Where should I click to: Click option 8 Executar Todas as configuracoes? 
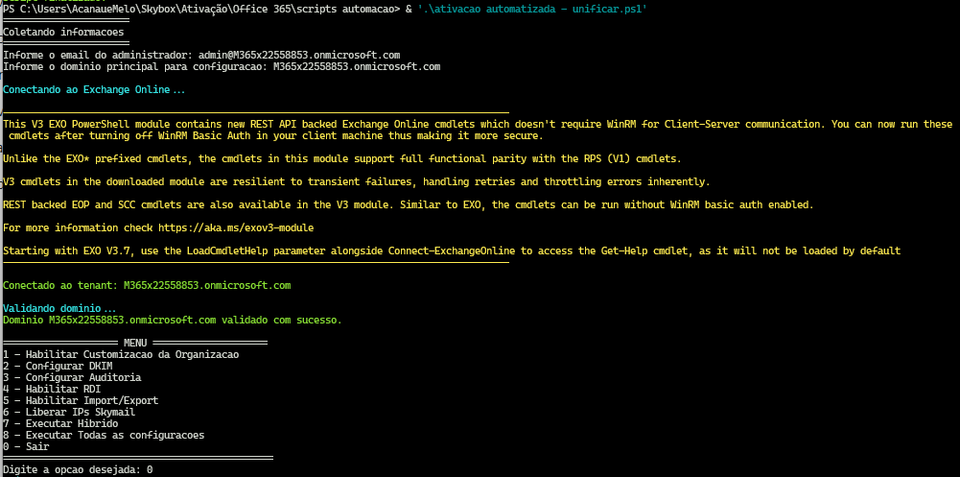104,436
